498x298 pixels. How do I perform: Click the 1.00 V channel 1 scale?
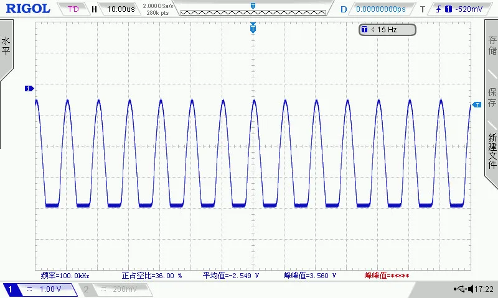coord(50,289)
